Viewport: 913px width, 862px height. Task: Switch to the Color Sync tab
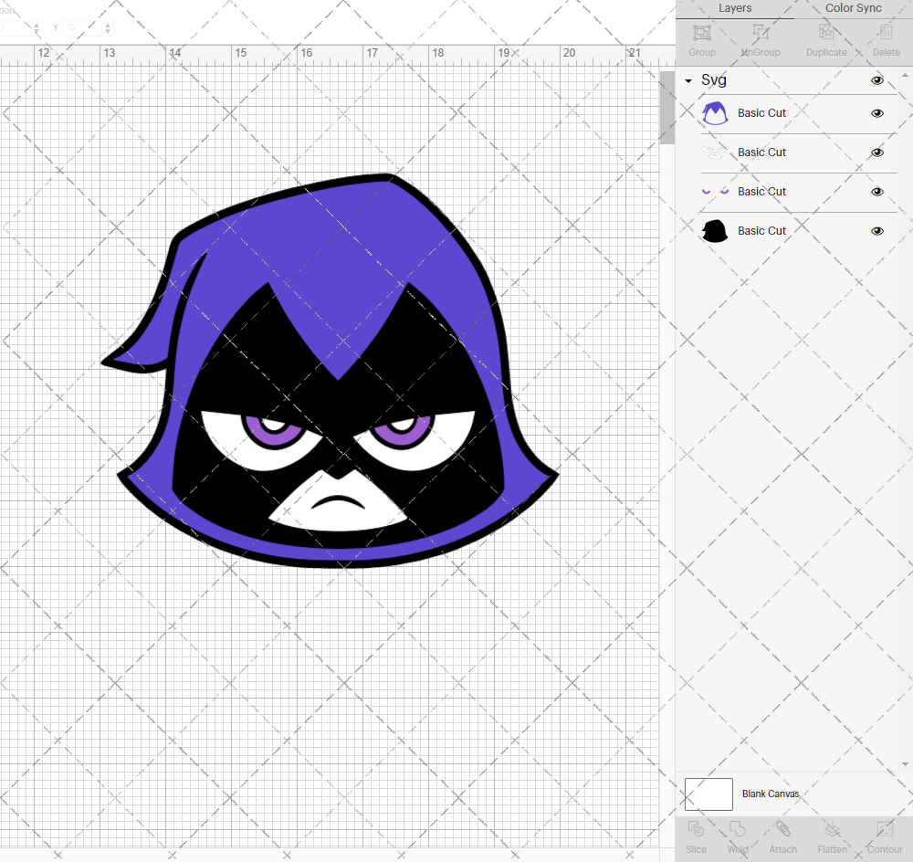pyautogui.click(x=853, y=8)
